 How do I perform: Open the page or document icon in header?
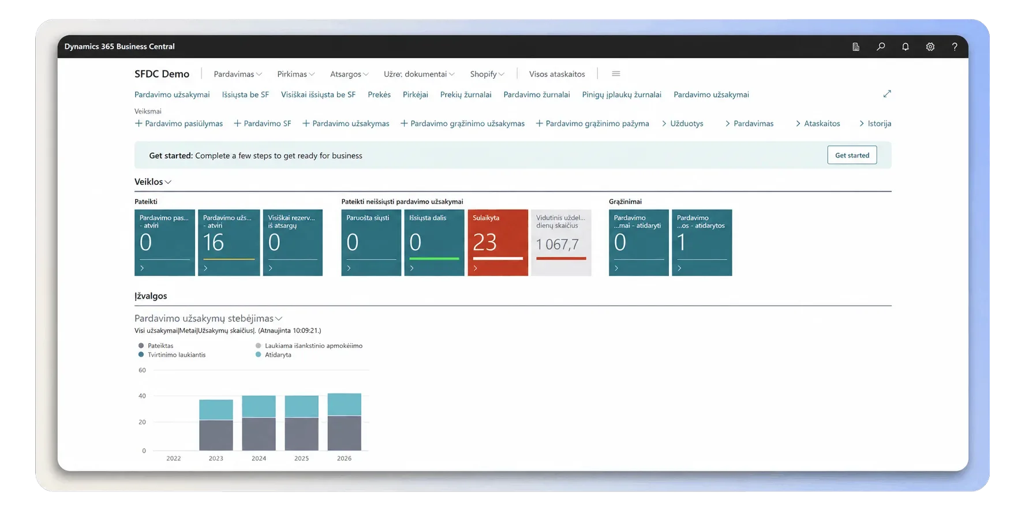(x=856, y=47)
